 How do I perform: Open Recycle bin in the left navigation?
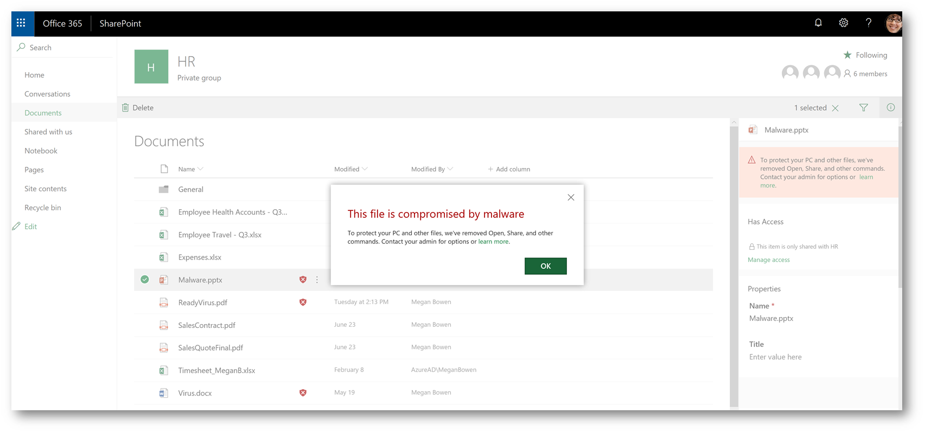(43, 208)
